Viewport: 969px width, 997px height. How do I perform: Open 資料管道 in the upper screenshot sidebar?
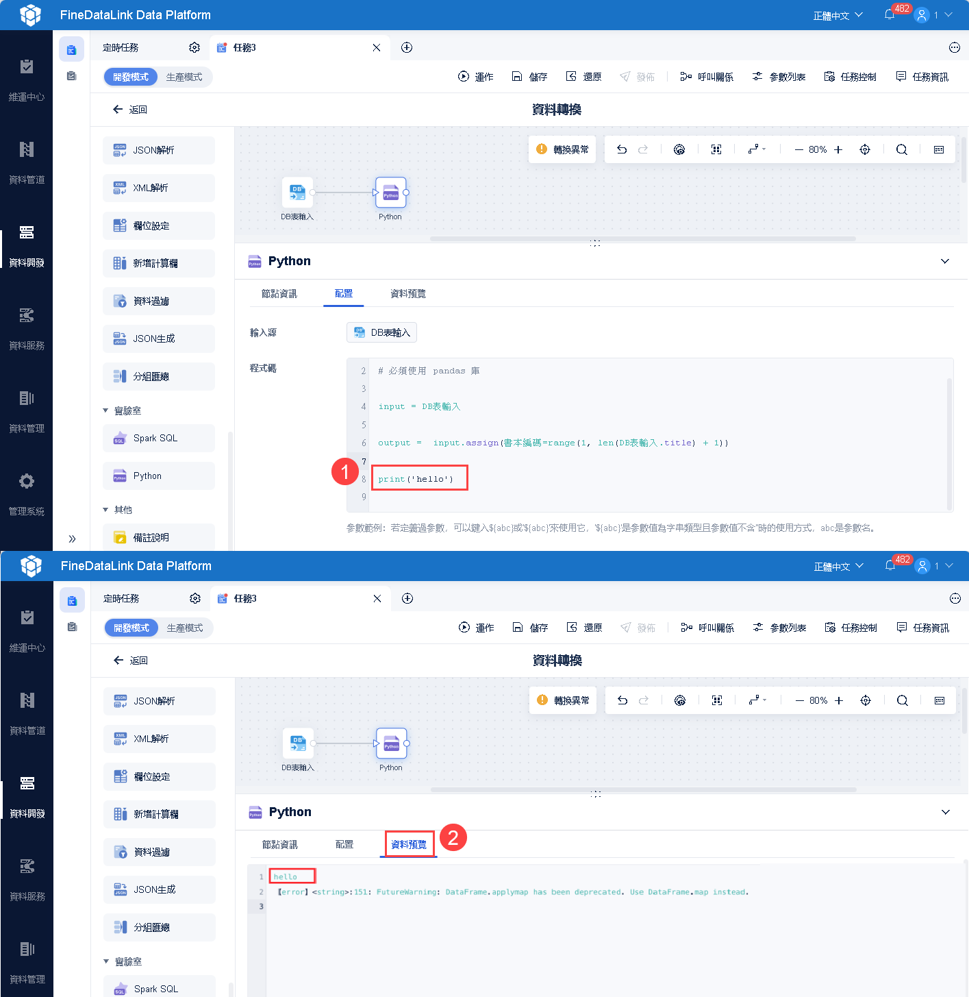pos(27,163)
